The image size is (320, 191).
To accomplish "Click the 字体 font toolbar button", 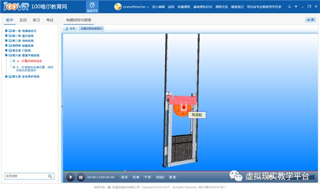I will (x=70, y=28).
